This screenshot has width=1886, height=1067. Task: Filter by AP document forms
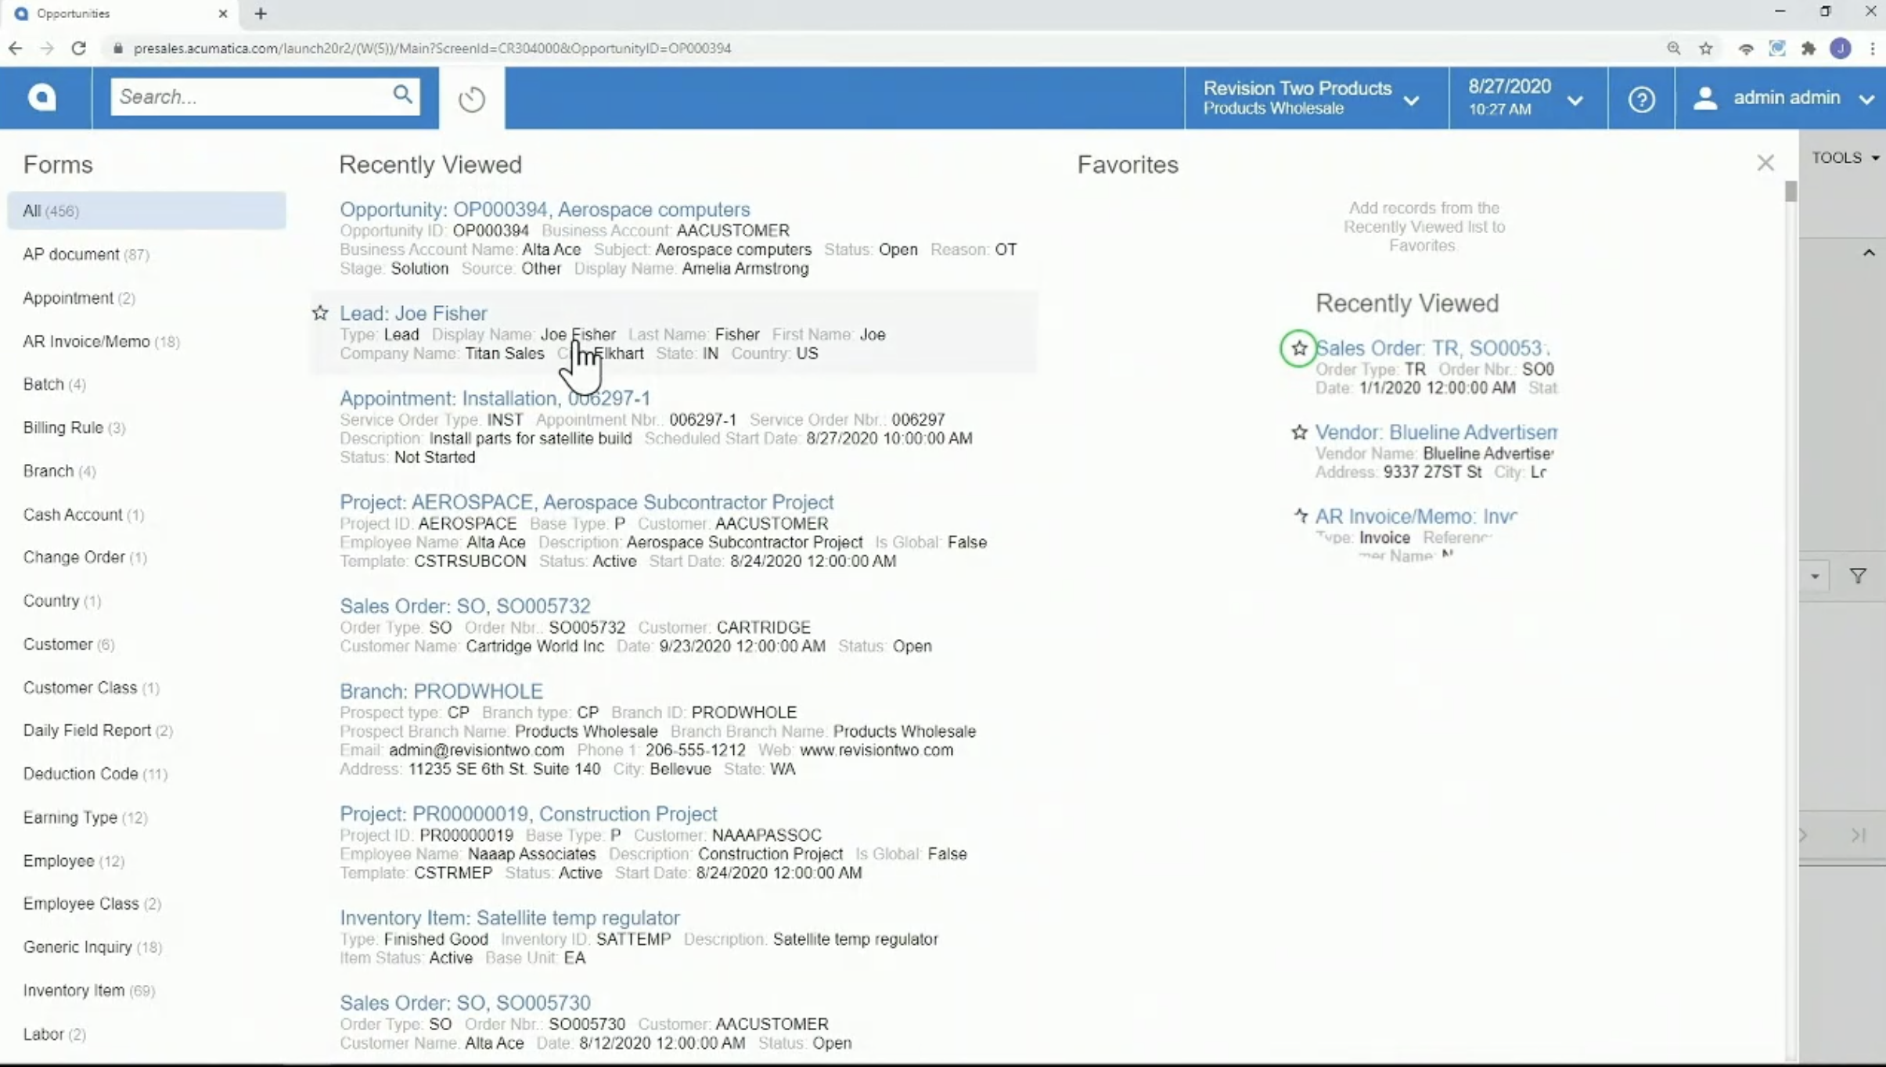[x=86, y=254]
